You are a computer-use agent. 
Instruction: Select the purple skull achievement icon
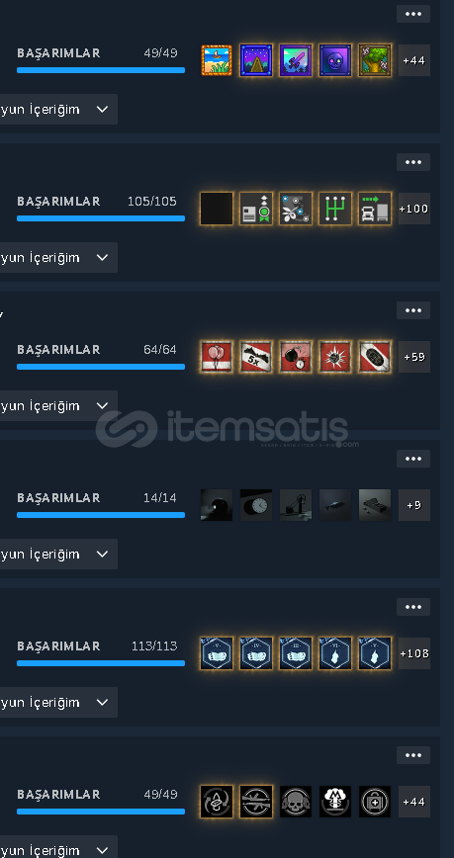point(335,60)
